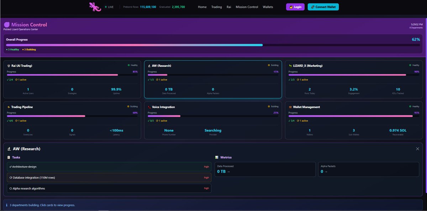Click the wallet icon on Wallet Management
Image resolution: width=427 pixels, height=211 pixels.
[290, 107]
